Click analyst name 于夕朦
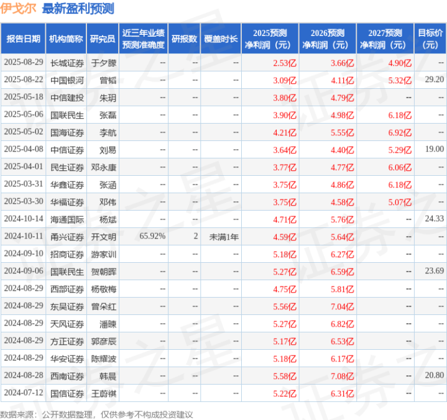The width and height of the screenshot is (447, 420). point(104,63)
